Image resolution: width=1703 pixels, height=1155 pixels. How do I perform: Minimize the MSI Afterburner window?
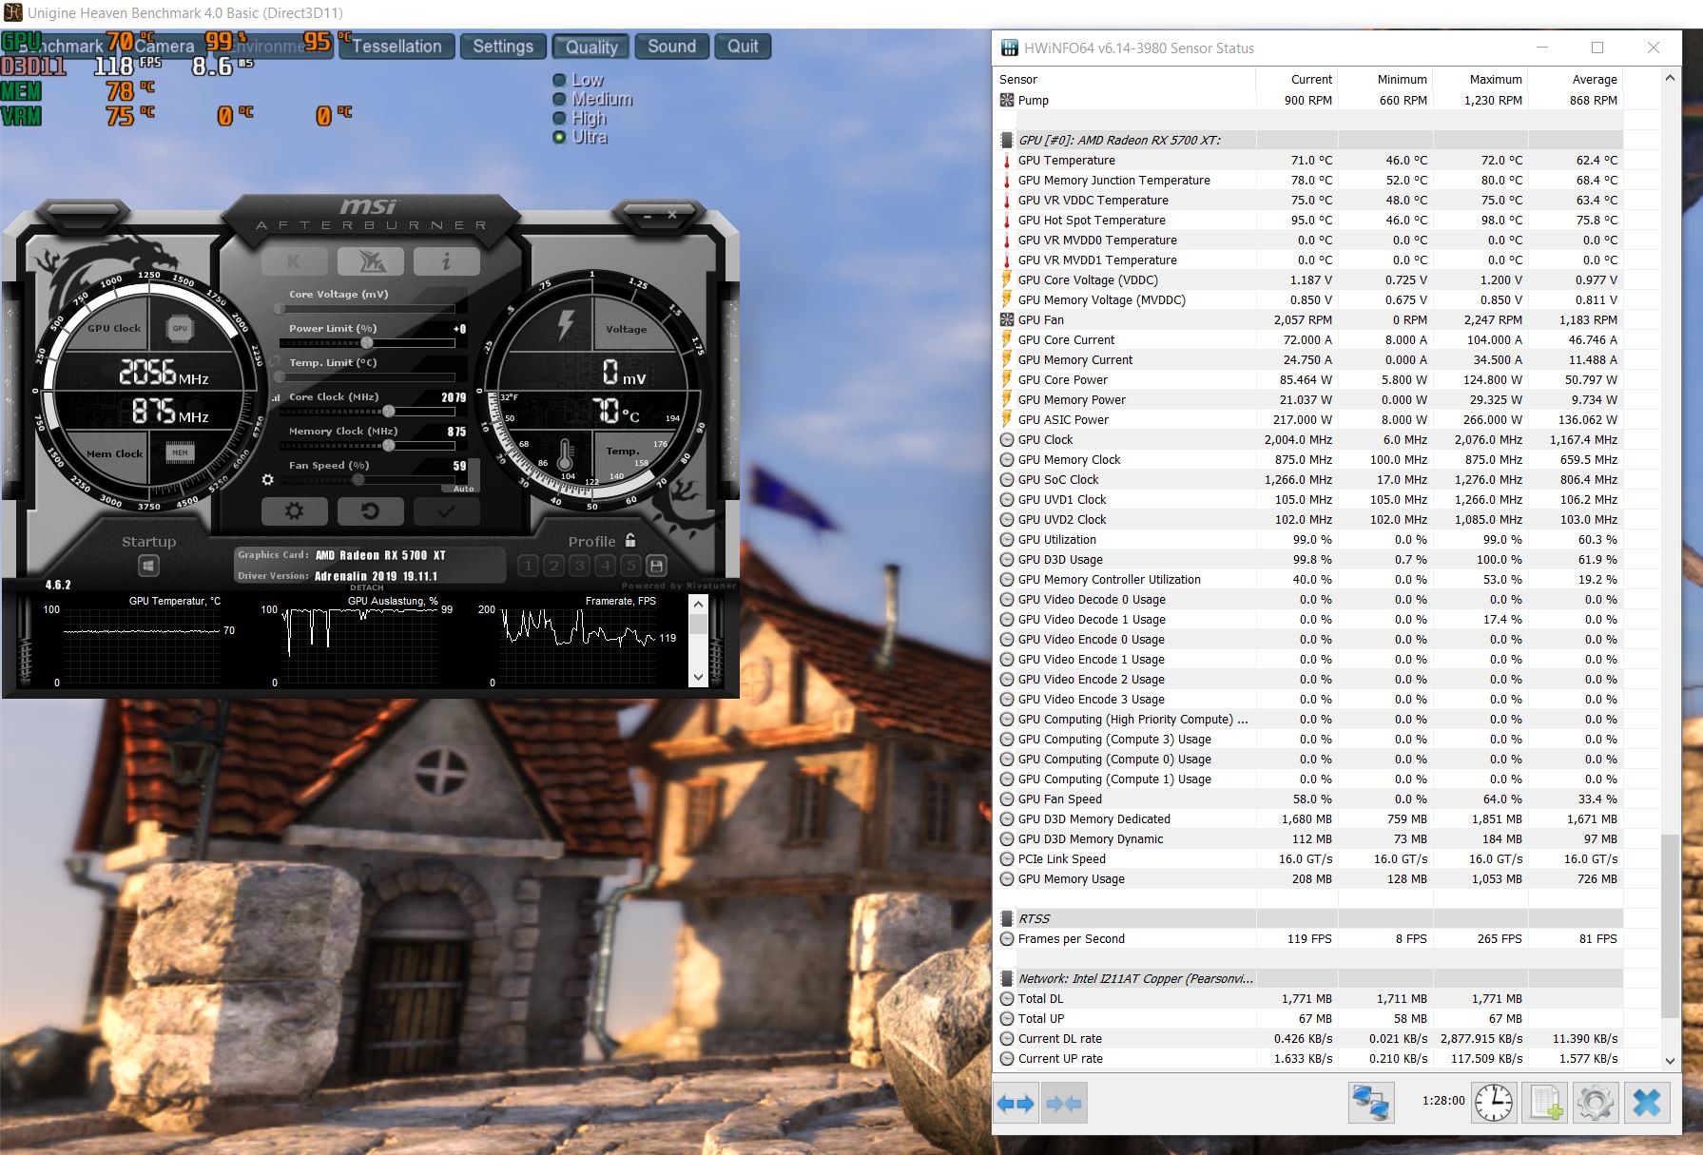click(x=647, y=216)
